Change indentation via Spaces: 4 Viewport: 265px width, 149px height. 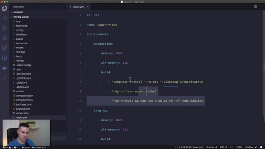tap(212, 147)
